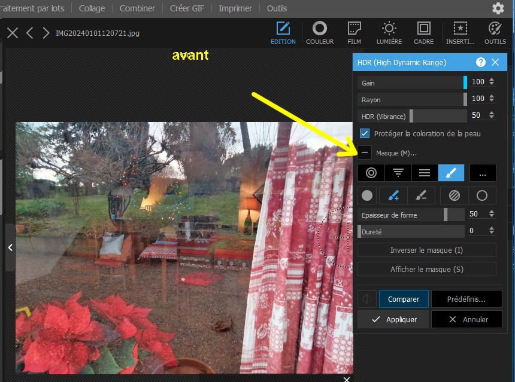Screen dimensions: 515x382
Task: Click the HDR Vibrance value field 50
Action: (476, 115)
